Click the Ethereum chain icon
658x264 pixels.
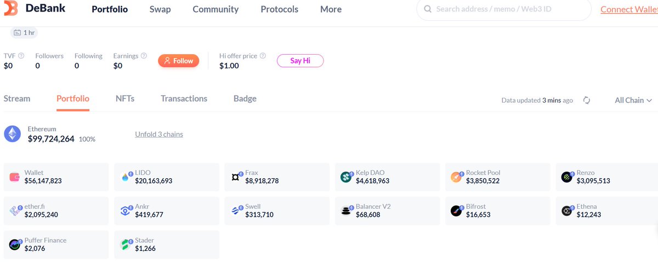tap(13, 134)
